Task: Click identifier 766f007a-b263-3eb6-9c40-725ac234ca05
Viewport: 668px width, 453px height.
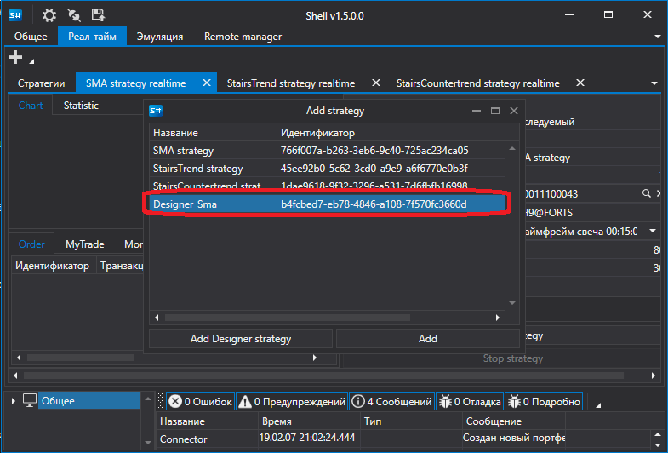Action: [374, 151]
